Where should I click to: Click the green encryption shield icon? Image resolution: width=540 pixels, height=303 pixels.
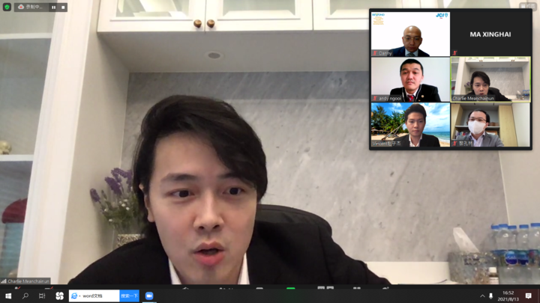(7, 7)
